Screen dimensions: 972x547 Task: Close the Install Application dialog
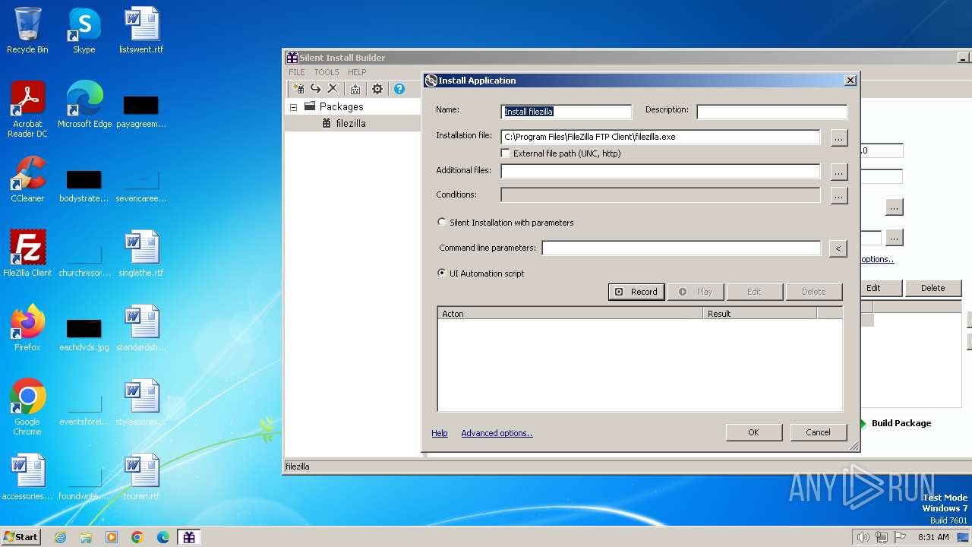click(x=850, y=80)
